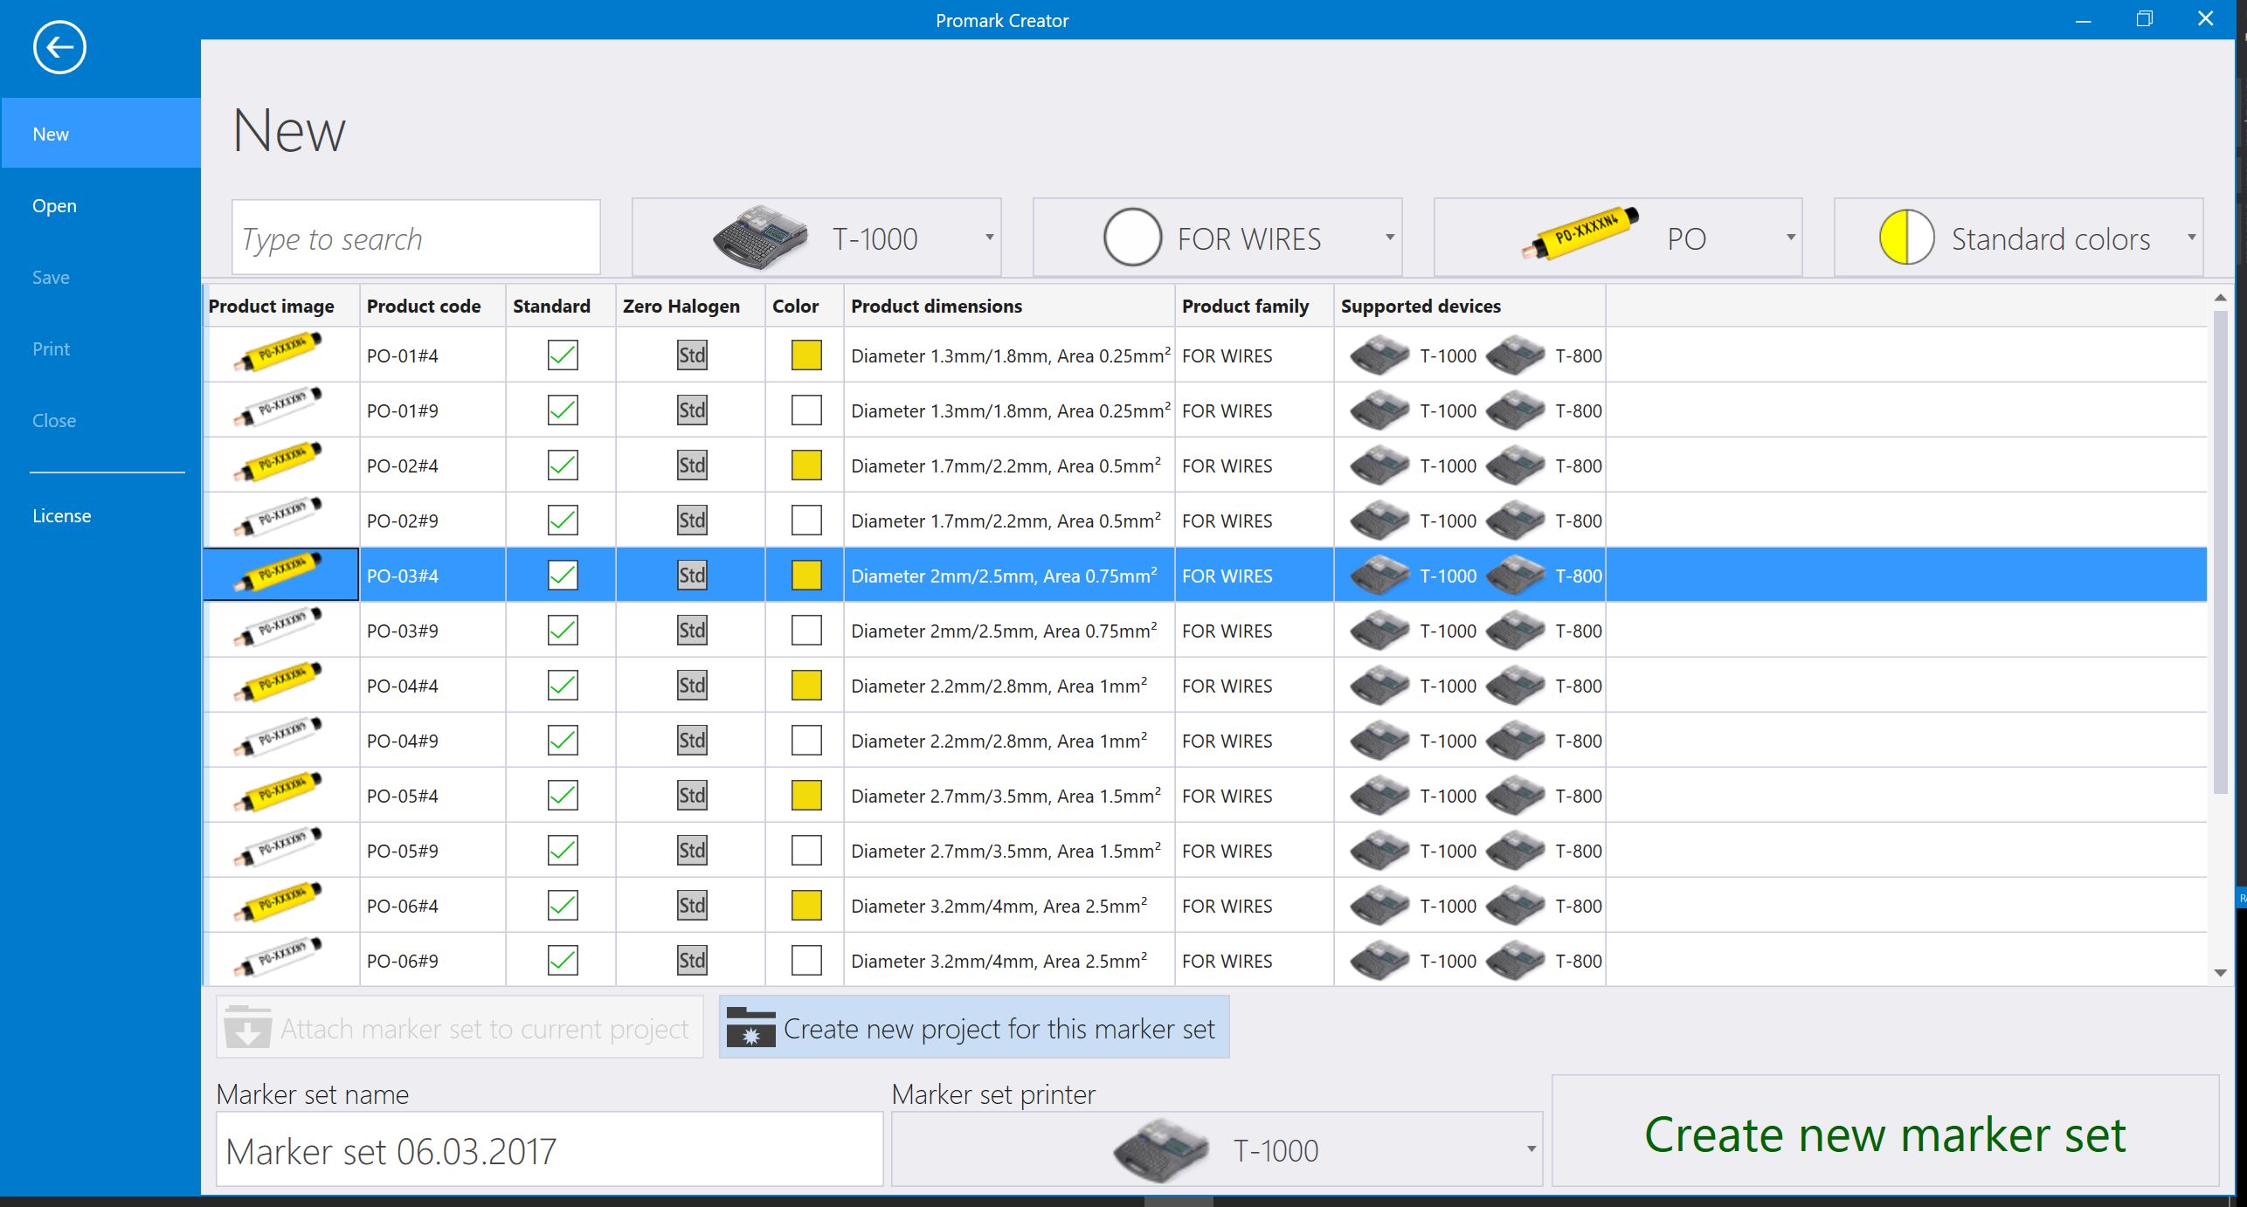
Task: Toggle Standard checkbox for PO-05#9
Action: tap(563, 851)
